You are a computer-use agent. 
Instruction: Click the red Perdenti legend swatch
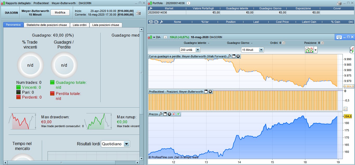click(18, 97)
